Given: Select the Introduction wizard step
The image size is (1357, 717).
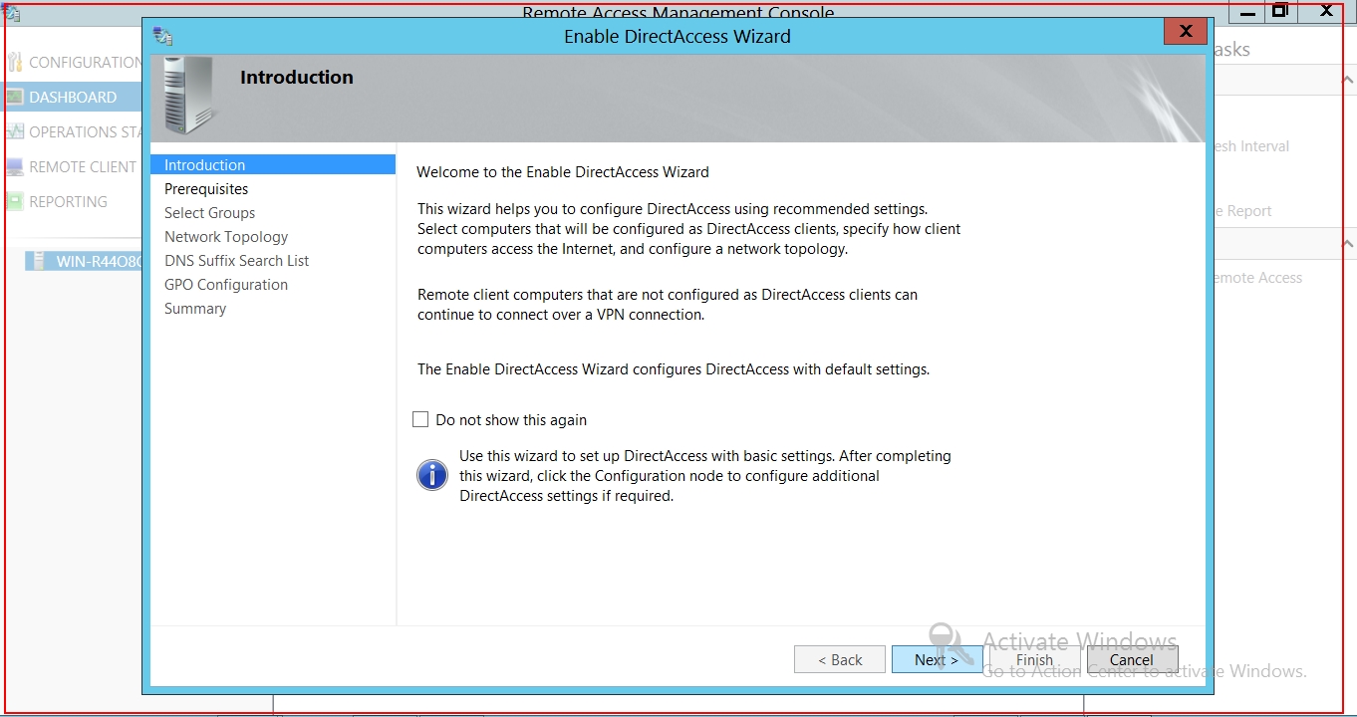Looking at the screenshot, I should click(205, 165).
